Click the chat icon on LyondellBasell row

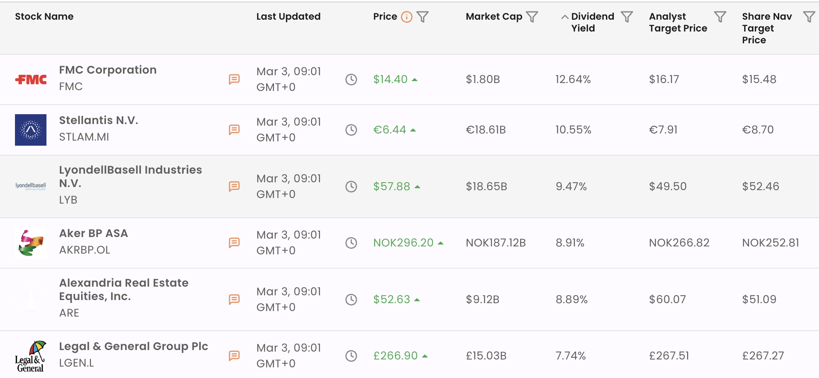235,186
